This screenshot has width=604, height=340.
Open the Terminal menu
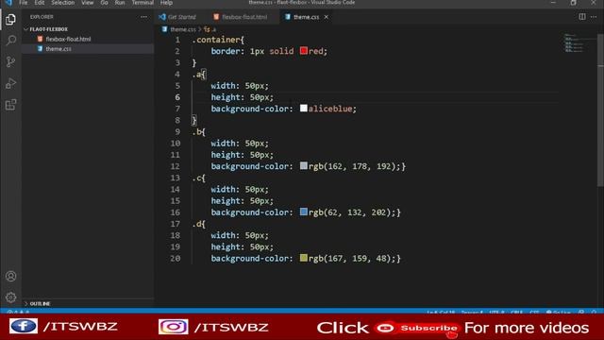point(143,3)
